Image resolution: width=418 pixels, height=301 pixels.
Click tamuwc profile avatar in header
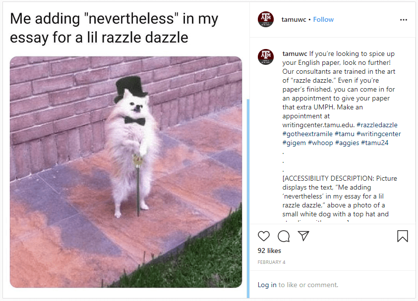265,19
